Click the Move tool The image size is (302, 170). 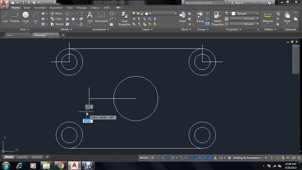56,14
